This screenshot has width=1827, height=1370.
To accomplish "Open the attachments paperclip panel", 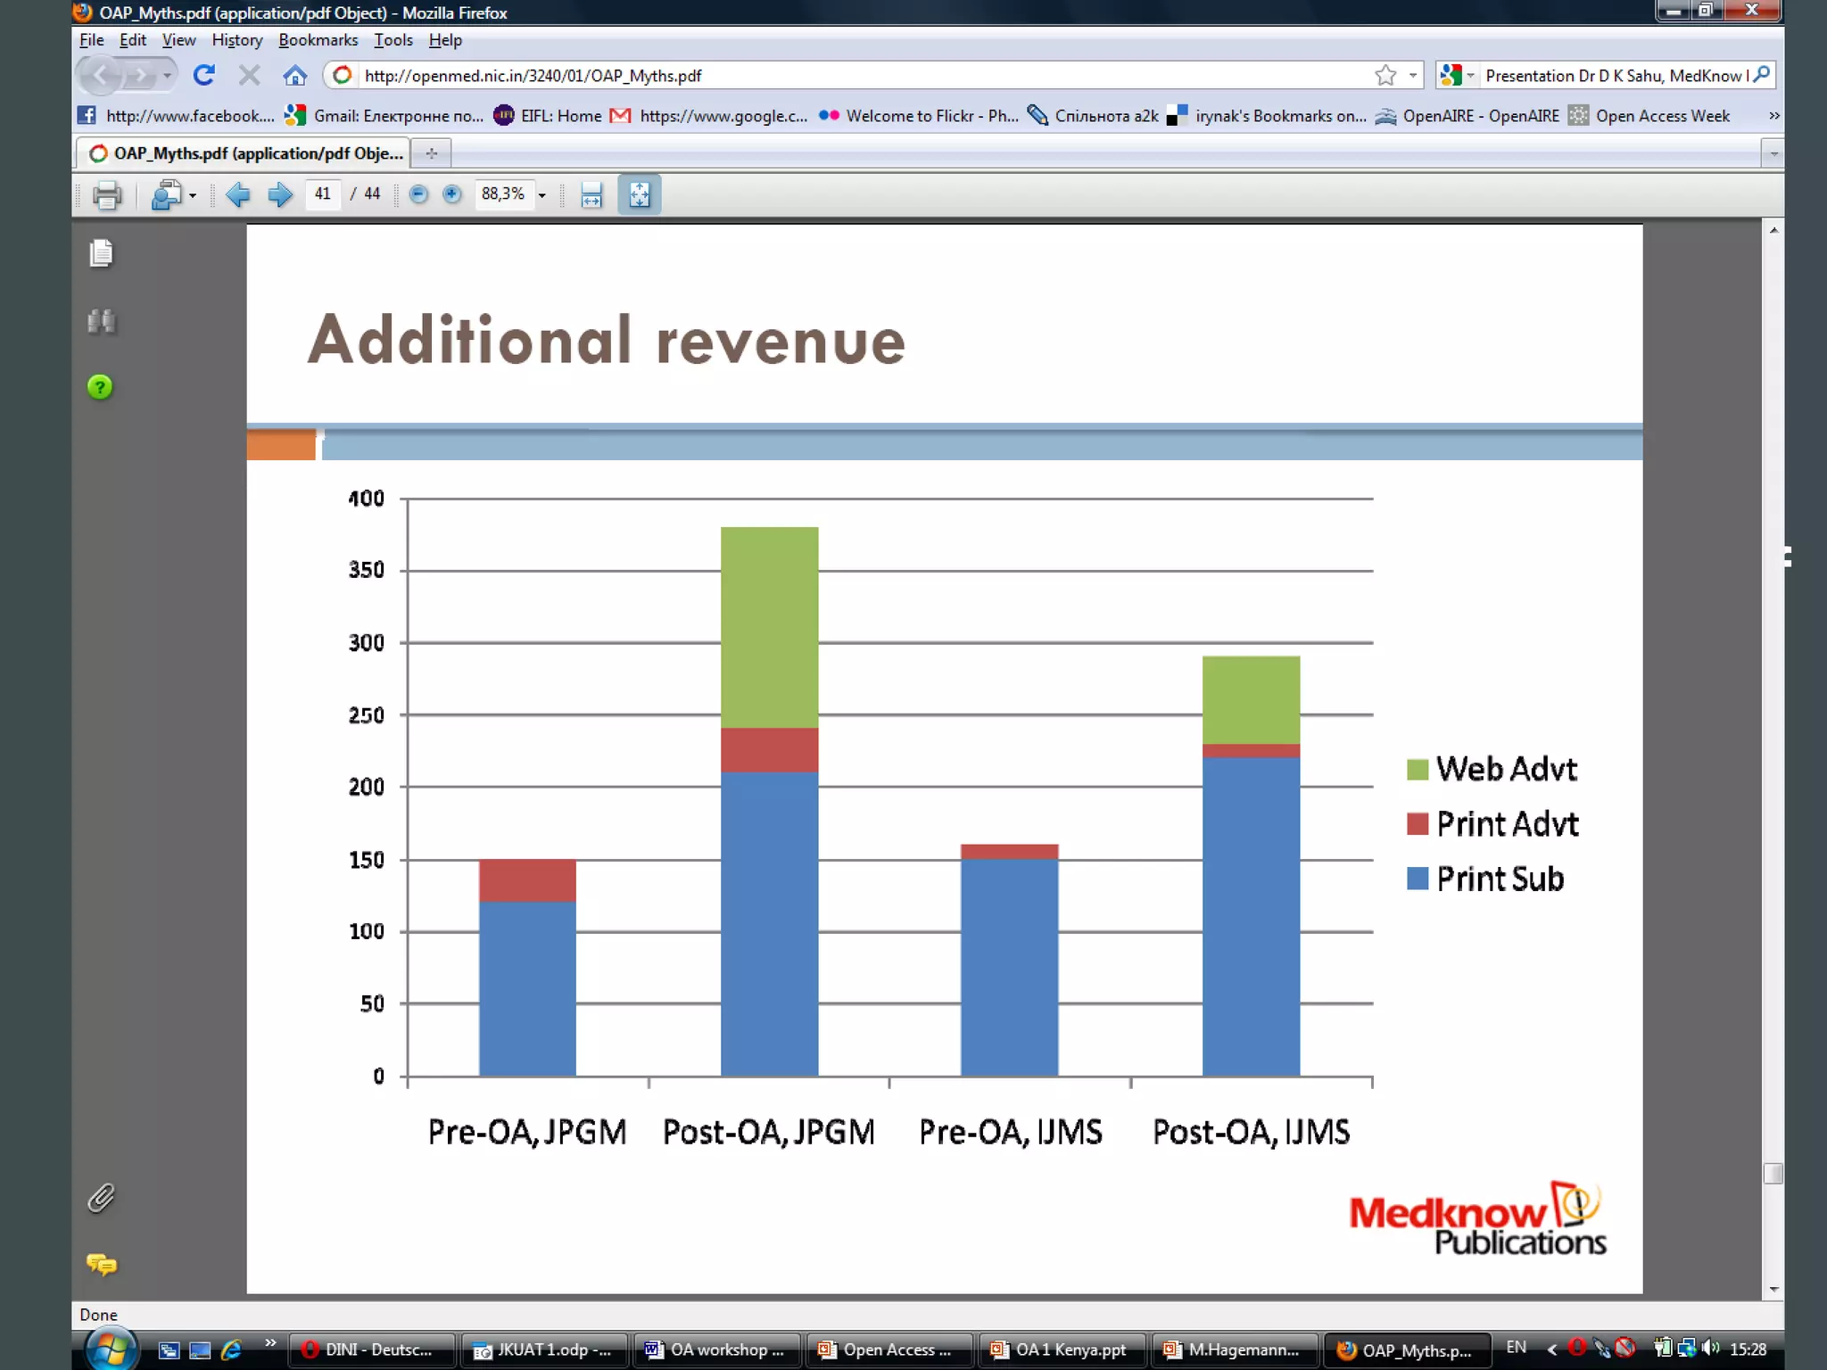I will (102, 1199).
